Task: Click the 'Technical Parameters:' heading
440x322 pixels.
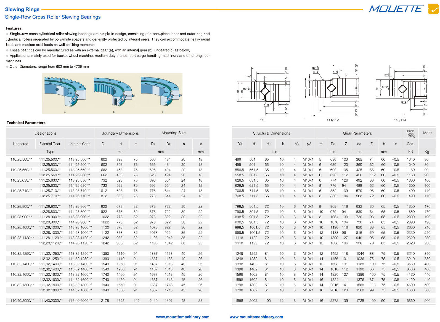Action: [x=26, y=123]
